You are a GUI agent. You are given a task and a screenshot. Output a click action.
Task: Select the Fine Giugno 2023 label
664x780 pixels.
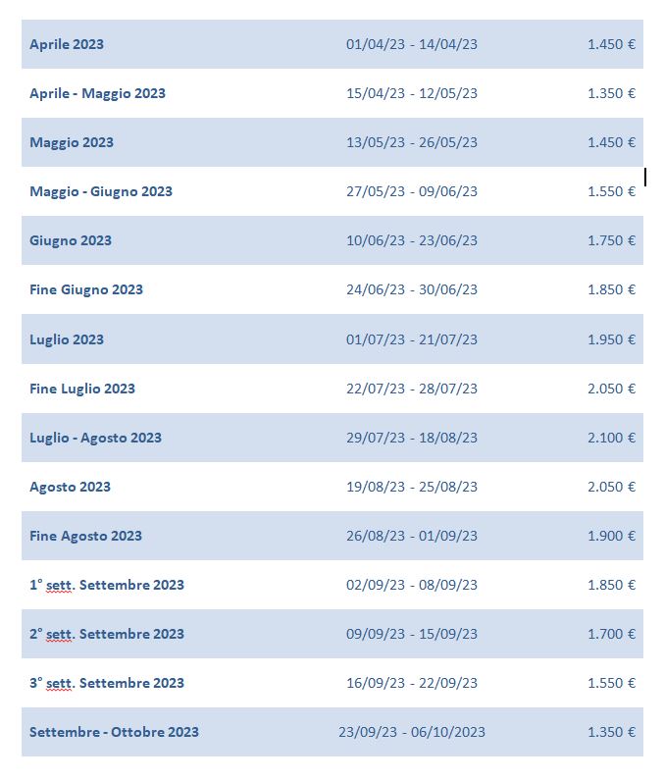coord(86,289)
